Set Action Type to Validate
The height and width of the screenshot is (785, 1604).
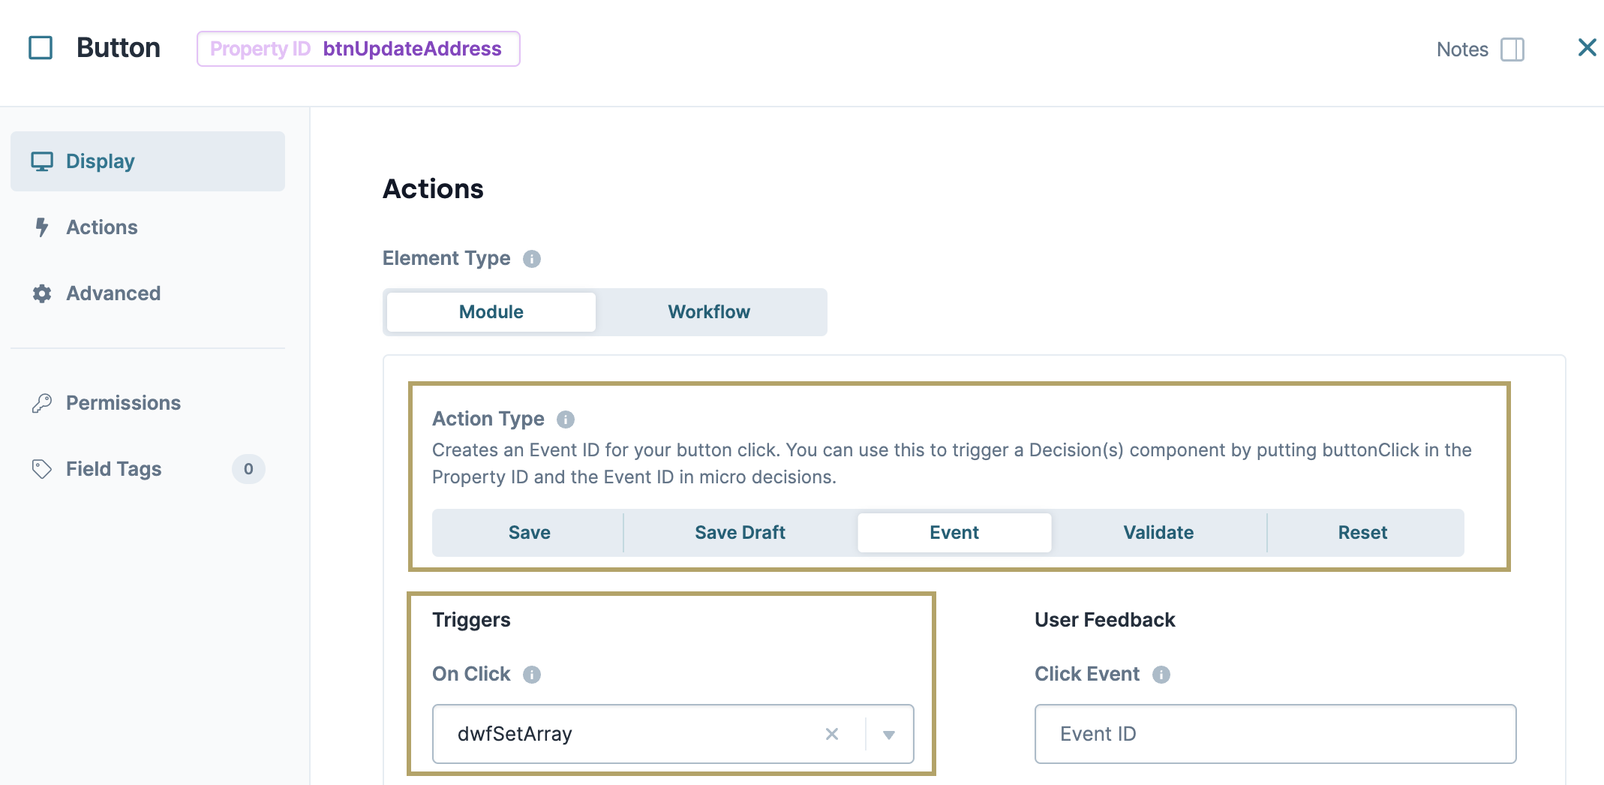coord(1158,533)
